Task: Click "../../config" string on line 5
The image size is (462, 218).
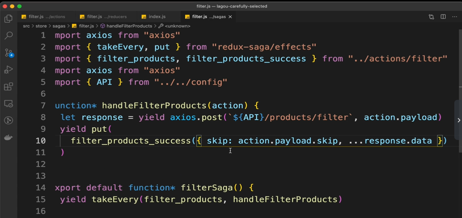Action: pos(191,82)
